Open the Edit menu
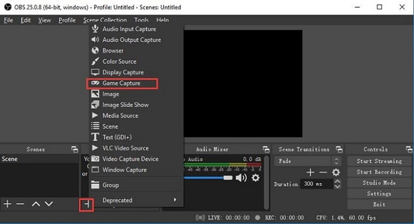414x224 pixels. (x=26, y=20)
